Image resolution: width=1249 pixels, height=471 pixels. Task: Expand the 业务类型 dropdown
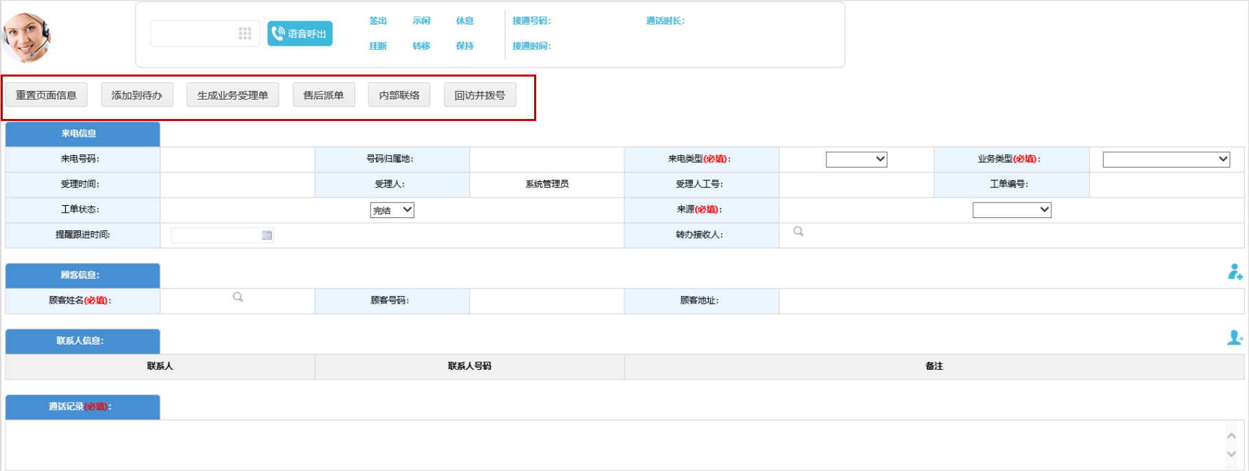tap(1166, 159)
